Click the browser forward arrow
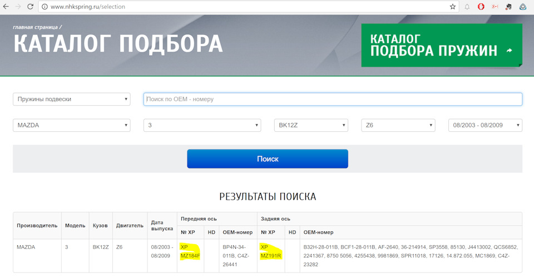The width and height of the screenshot is (534, 278). pyautogui.click(x=18, y=7)
